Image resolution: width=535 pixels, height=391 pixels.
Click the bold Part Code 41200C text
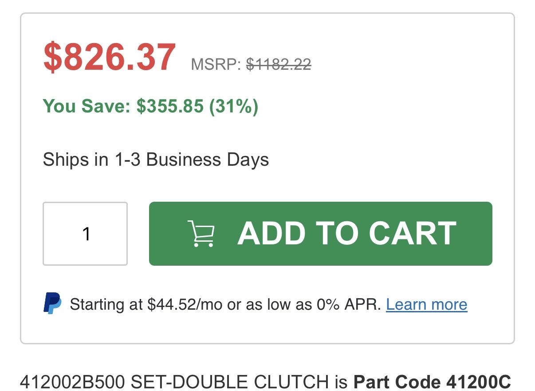[432, 382]
